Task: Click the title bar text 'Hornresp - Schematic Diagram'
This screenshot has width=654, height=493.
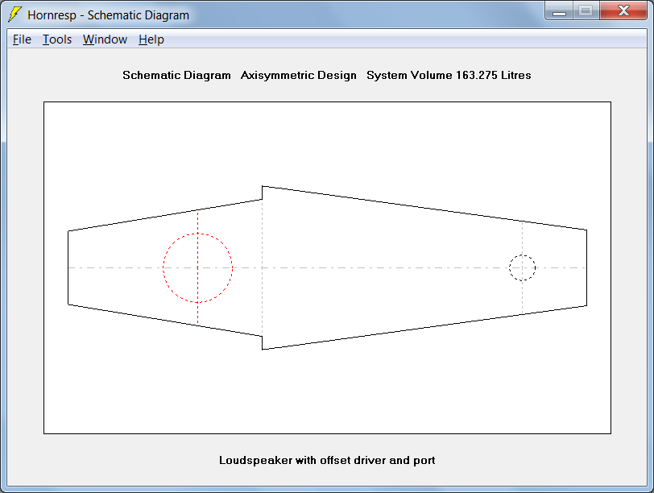Action: click(109, 15)
